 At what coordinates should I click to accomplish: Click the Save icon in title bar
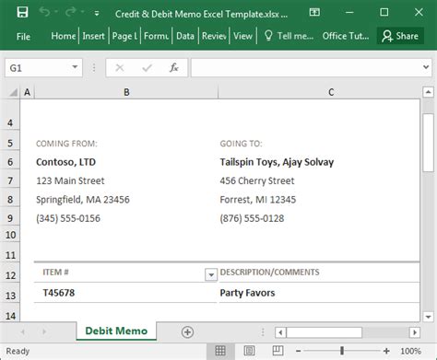(22, 13)
